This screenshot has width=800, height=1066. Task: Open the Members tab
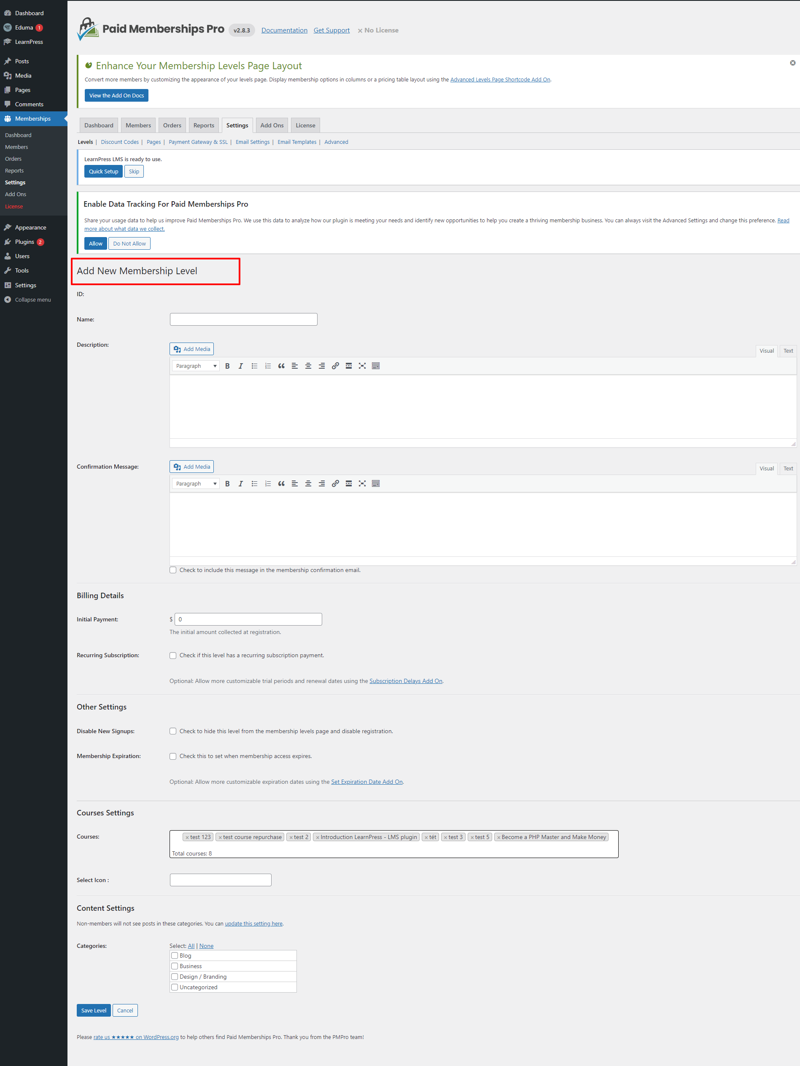138,125
